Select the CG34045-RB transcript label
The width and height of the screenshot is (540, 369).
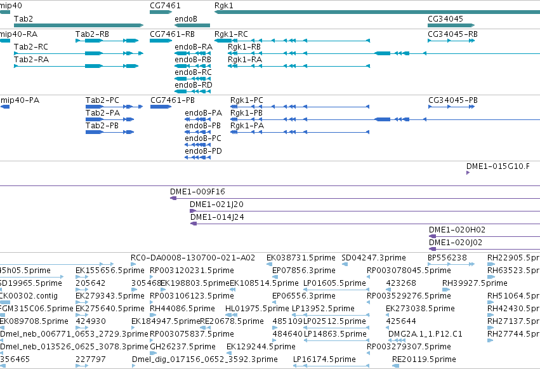452,34
